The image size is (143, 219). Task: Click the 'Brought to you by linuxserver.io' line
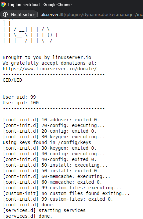tap(47, 57)
